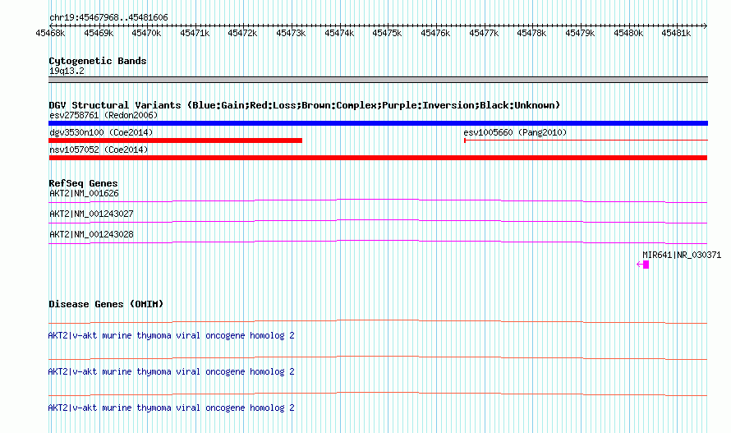Select the third orange OMIM AKT2 gene line
The image size is (731, 433).
pos(378,394)
